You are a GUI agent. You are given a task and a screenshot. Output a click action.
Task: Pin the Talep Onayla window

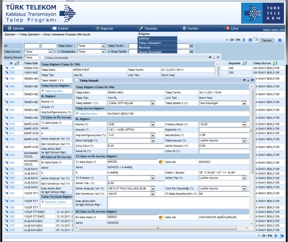[x=244, y=80]
